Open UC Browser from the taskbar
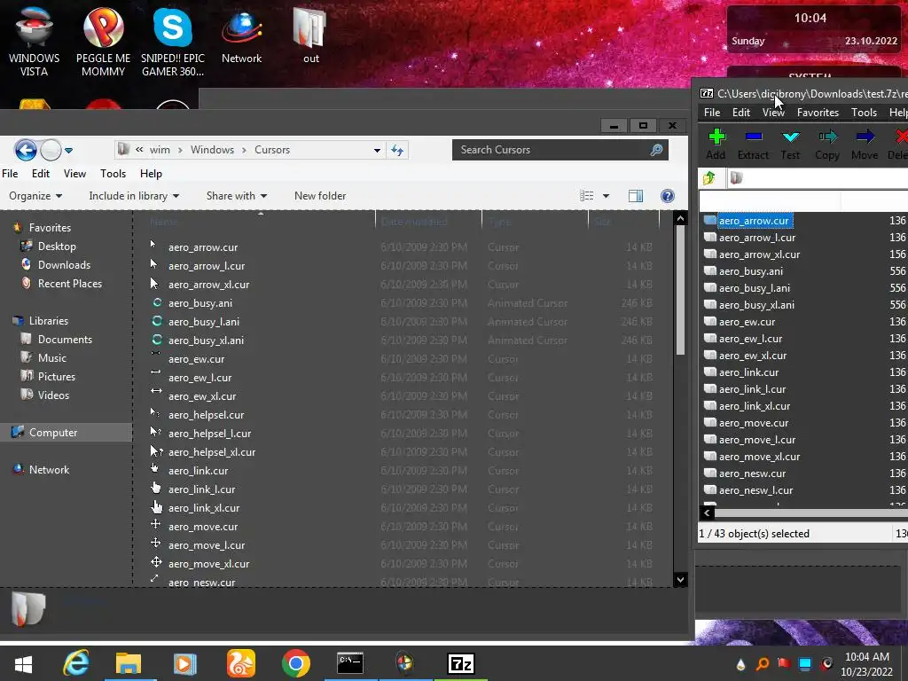908x681 pixels. 241,663
